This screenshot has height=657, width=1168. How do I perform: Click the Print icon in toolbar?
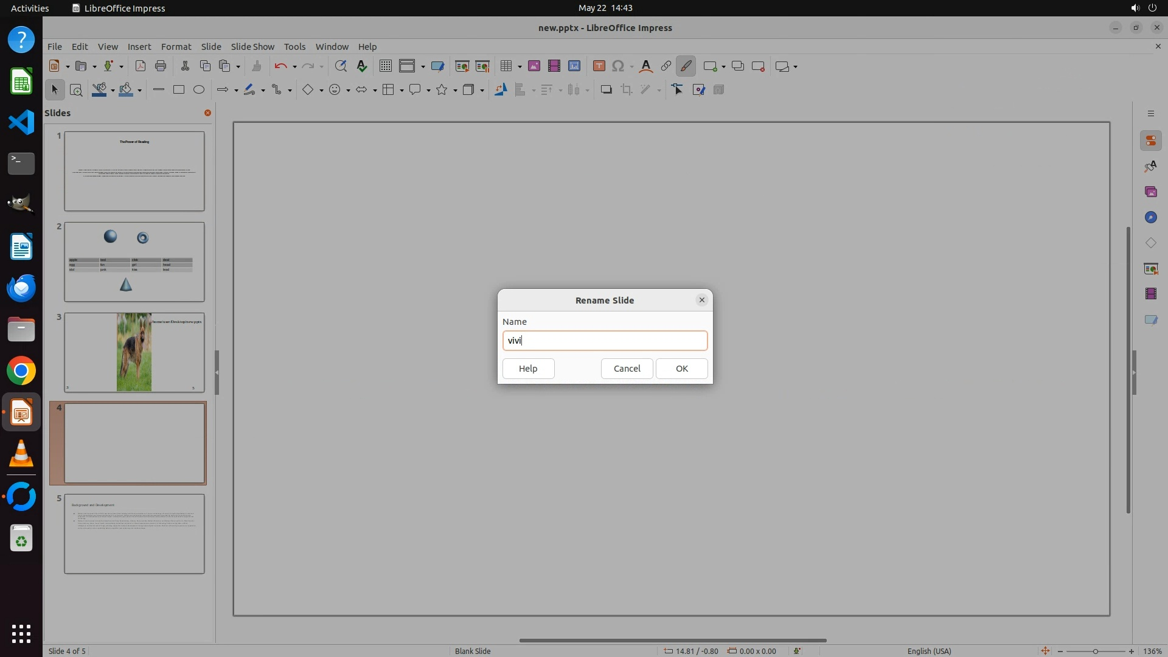point(161,66)
